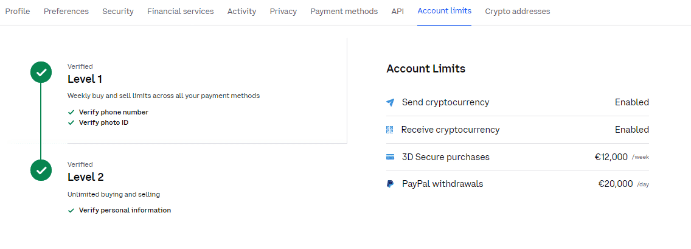This screenshot has width=691, height=249.
Task: Click the €12,000 weekly limit value
Action: (611, 157)
